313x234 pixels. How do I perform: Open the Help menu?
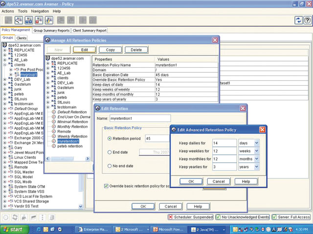[57, 11]
